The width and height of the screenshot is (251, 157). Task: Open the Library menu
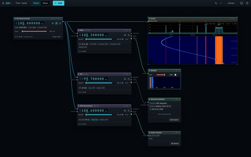231,3
